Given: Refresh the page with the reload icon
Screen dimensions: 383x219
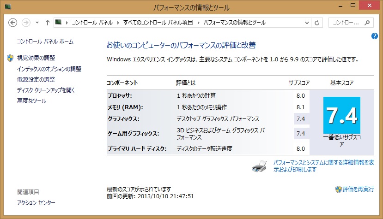Looking at the screenshot, I should tap(317, 23).
